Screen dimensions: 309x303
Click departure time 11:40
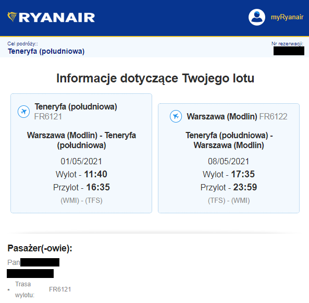(x=95, y=174)
